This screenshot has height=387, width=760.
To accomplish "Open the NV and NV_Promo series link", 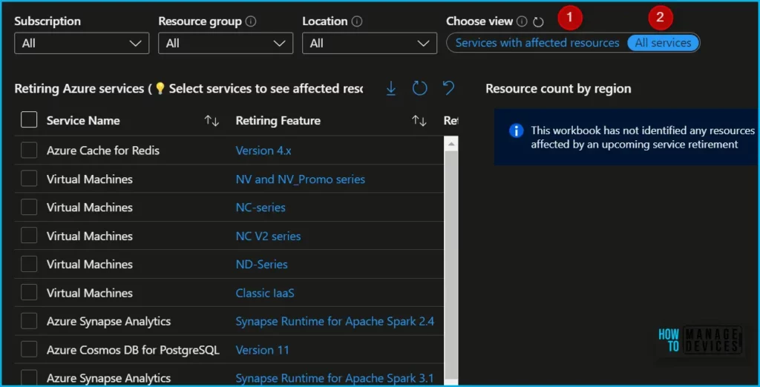I will point(300,179).
